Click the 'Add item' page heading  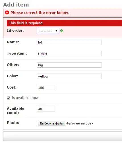click(16, 5)
